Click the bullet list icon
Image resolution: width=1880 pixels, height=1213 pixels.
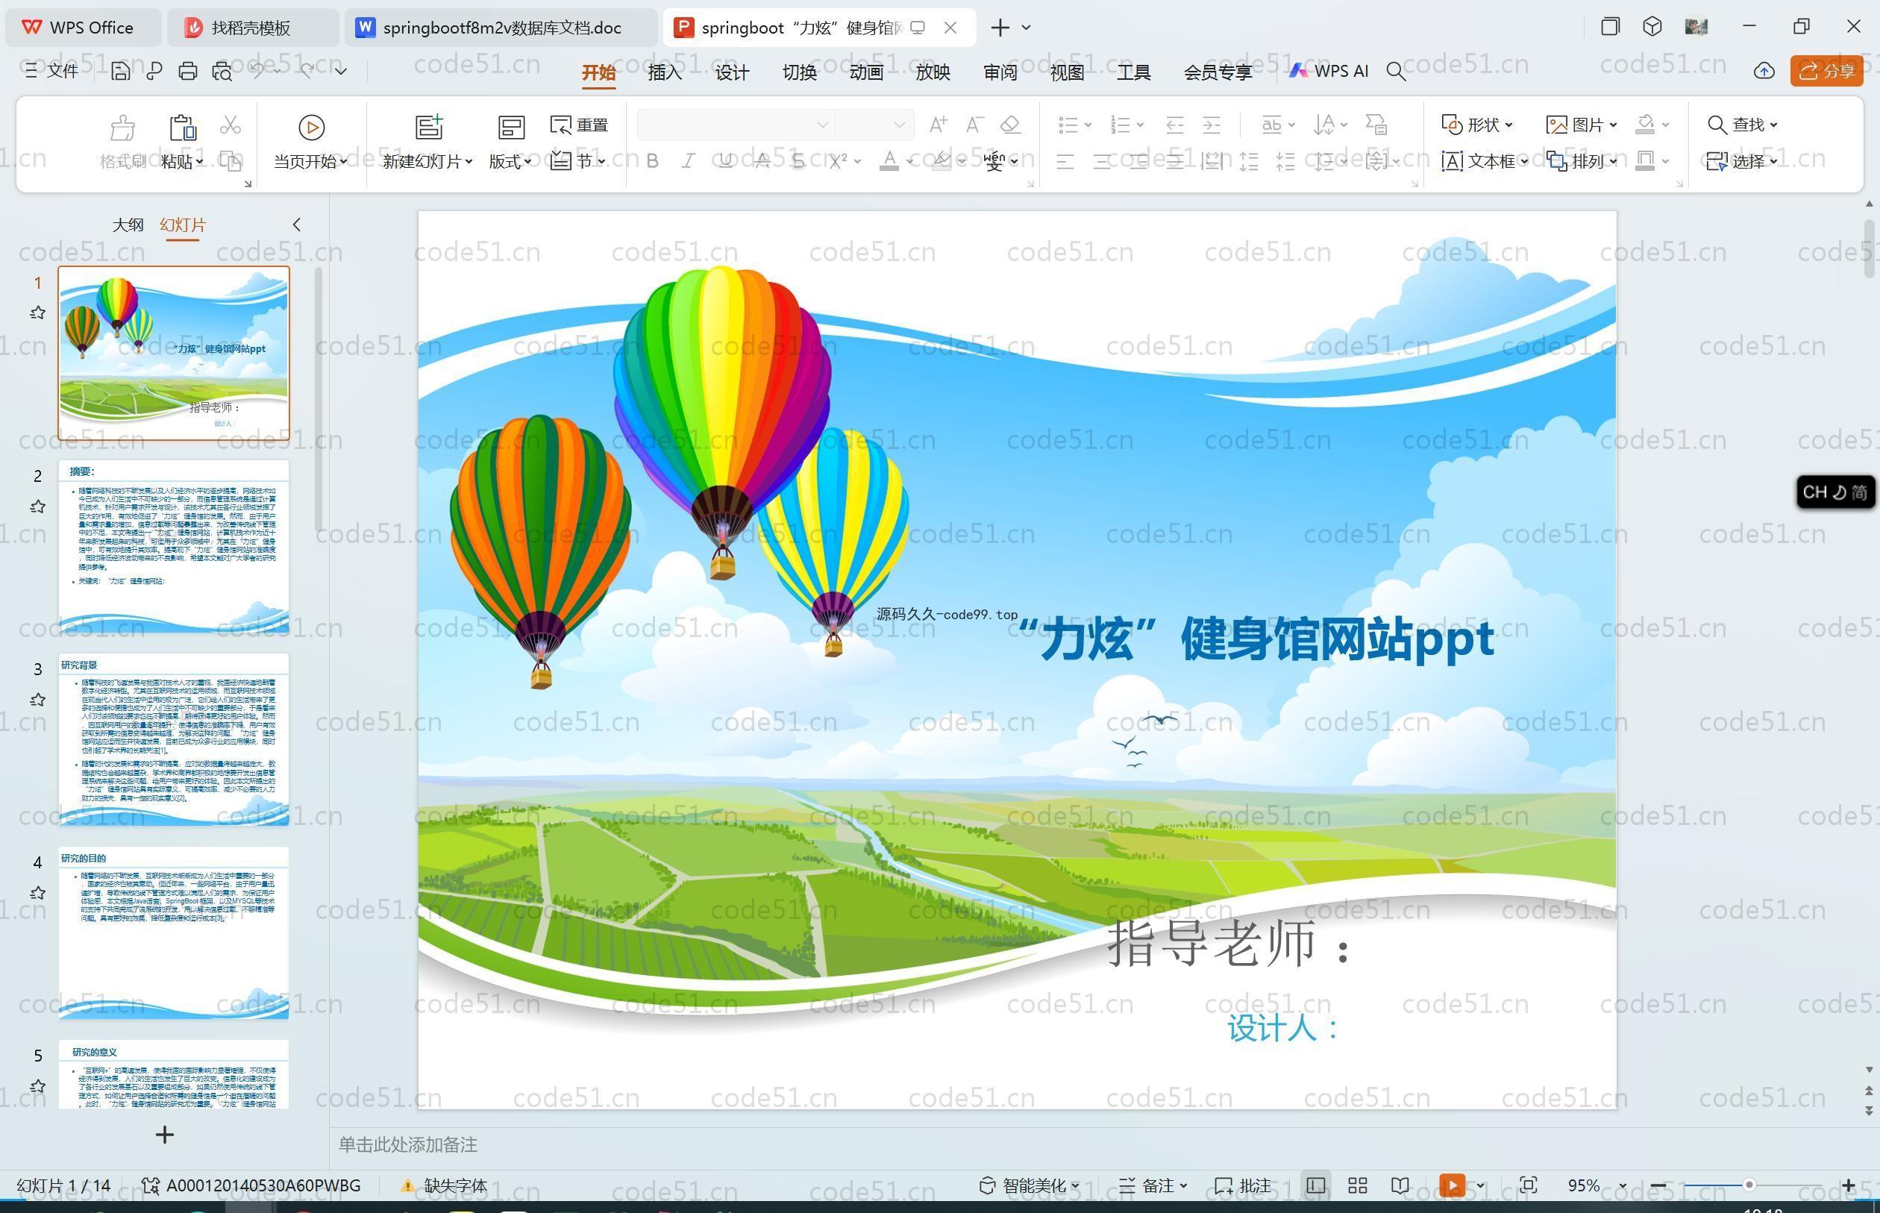point(1068,125)
